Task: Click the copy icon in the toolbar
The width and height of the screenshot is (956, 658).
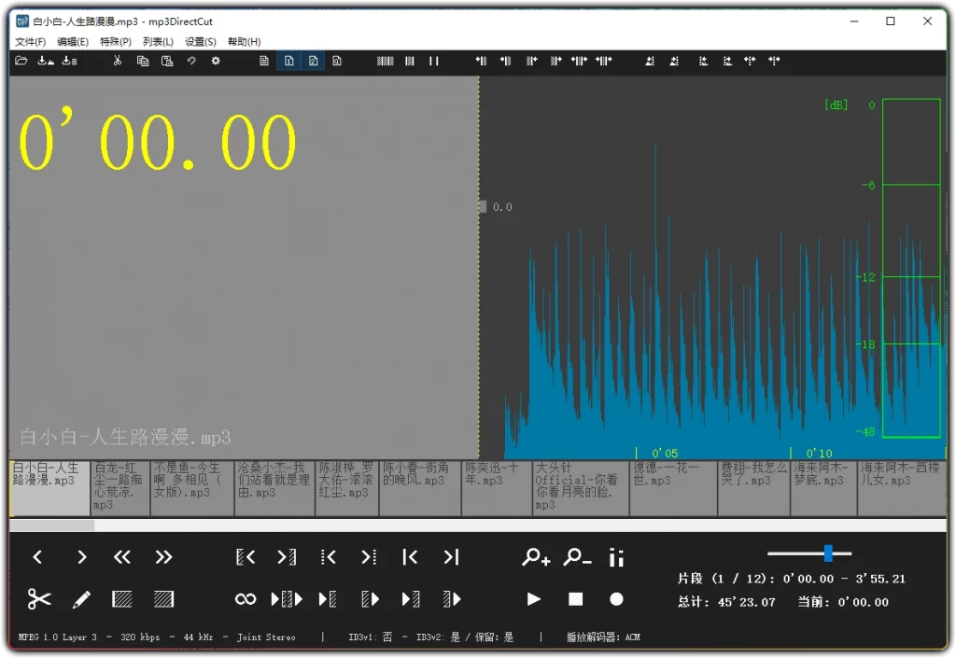Action: [142, 61]
